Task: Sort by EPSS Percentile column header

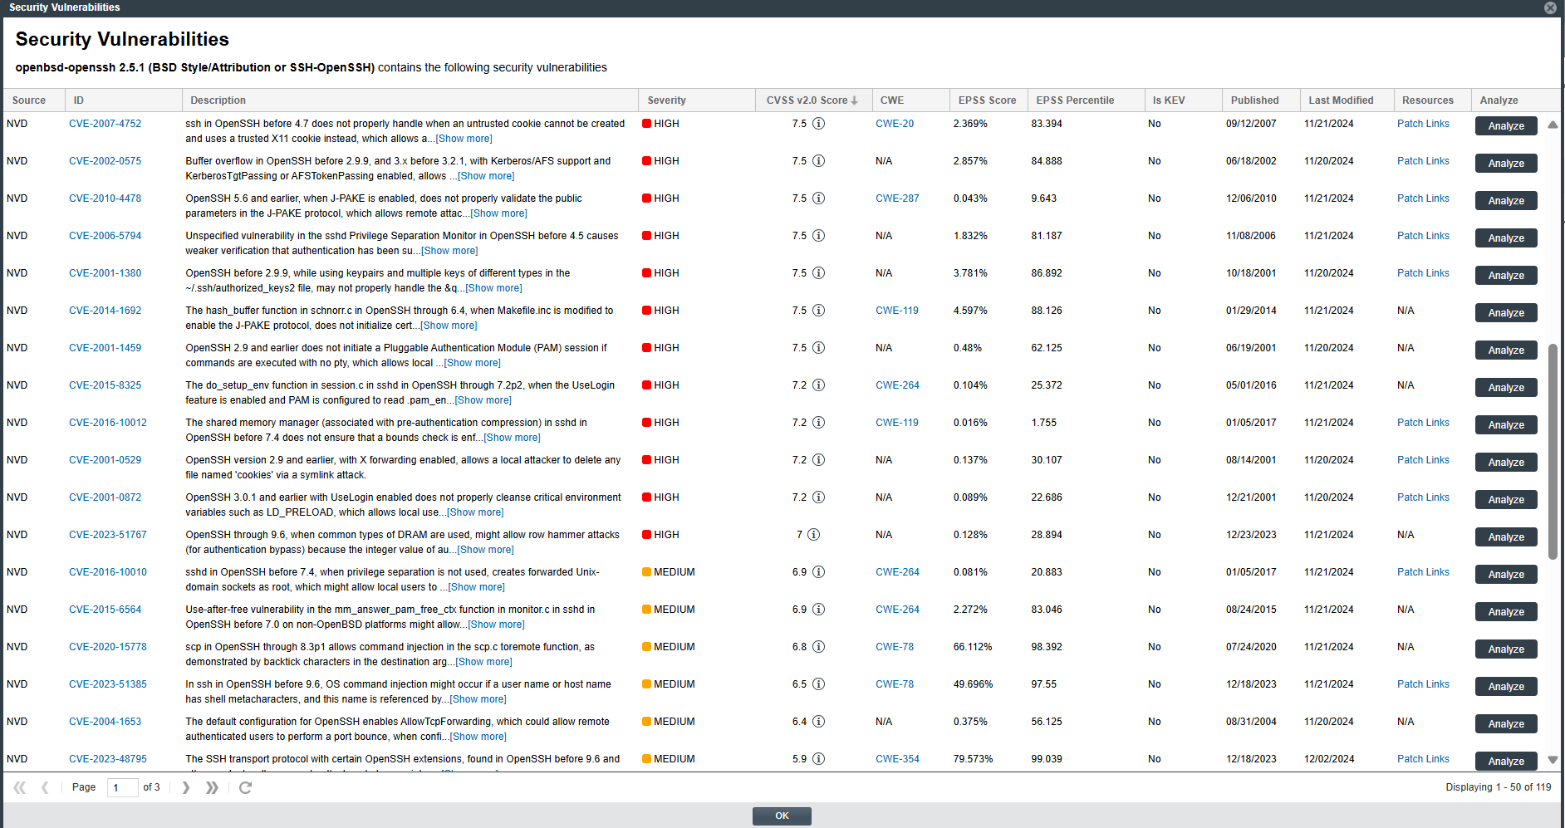Action: 1074,100
